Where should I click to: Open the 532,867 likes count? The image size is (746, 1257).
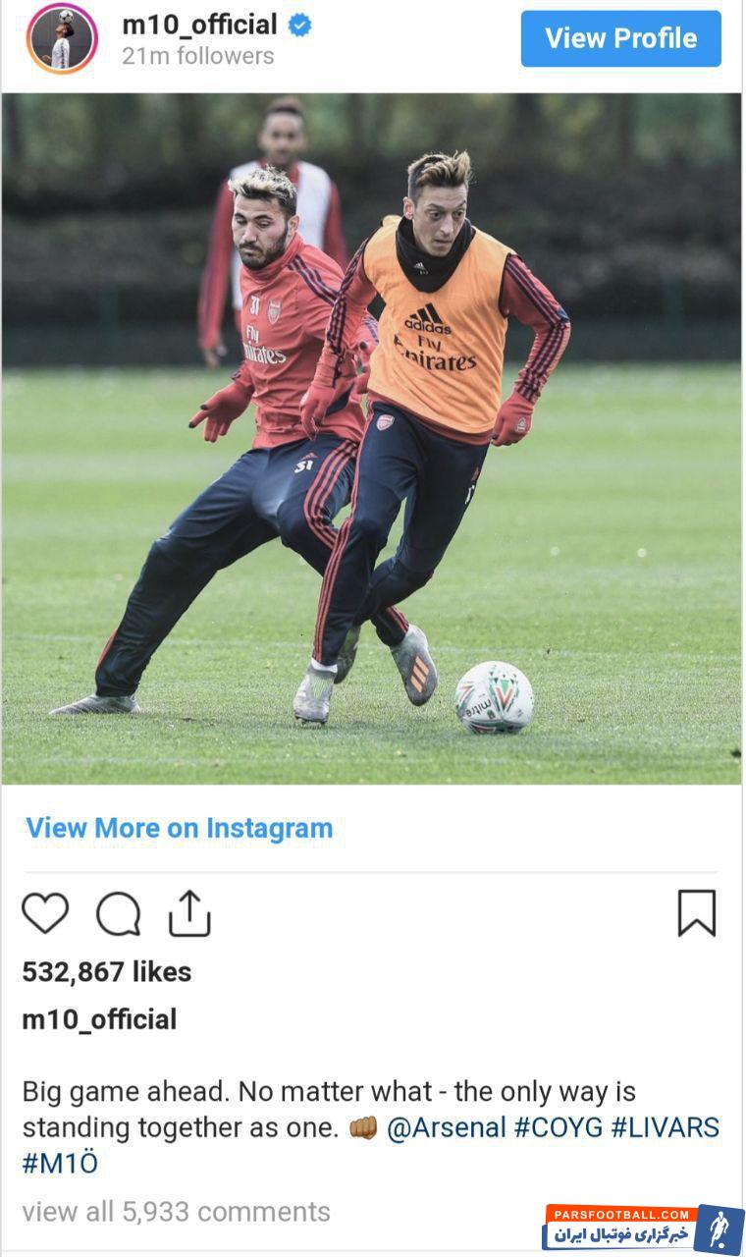pyautogui.click(x=107, y=971)
